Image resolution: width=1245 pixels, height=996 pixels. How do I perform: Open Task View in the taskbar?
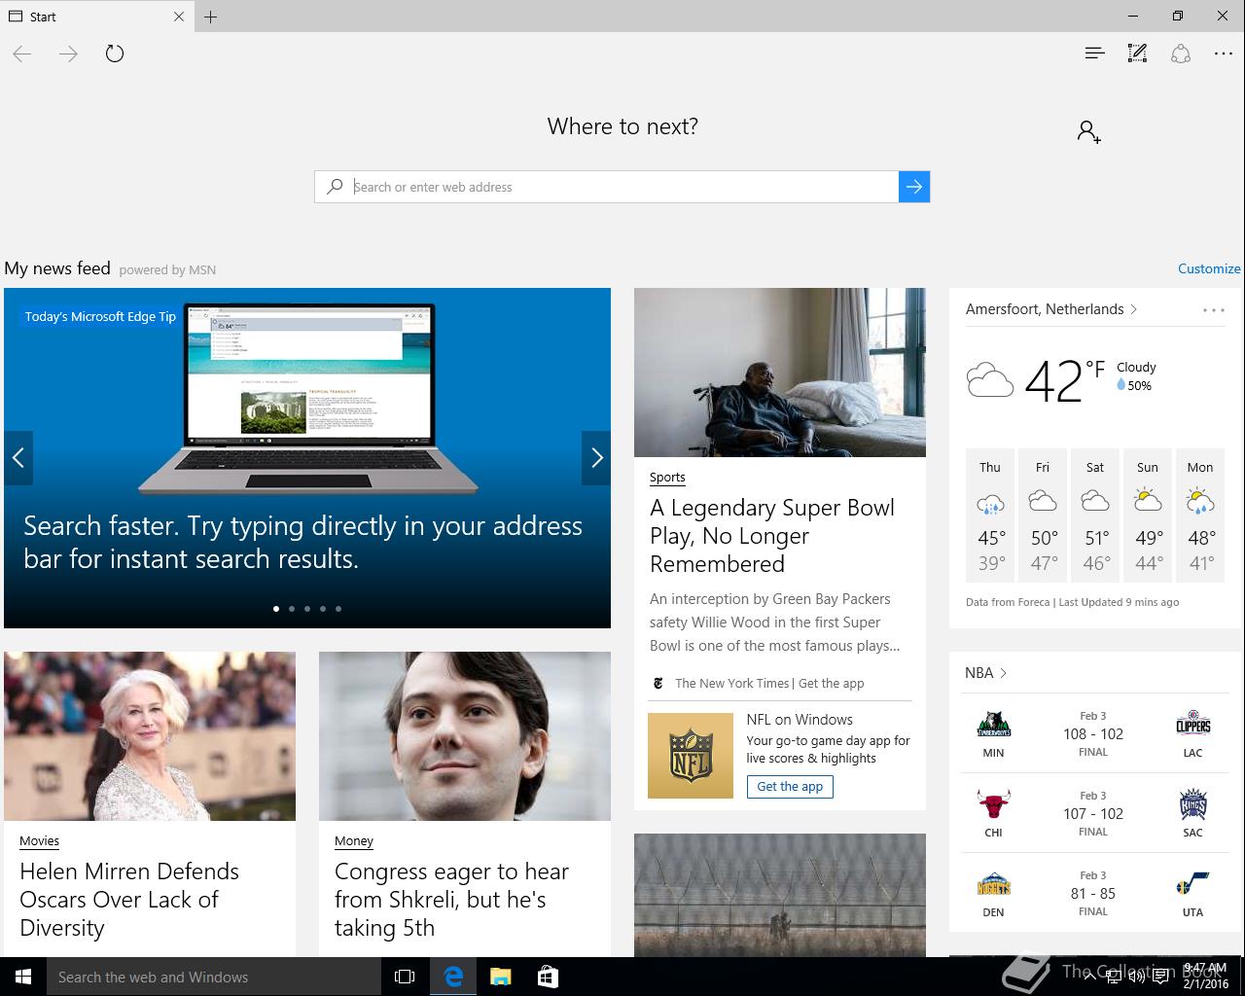(405, 977)
